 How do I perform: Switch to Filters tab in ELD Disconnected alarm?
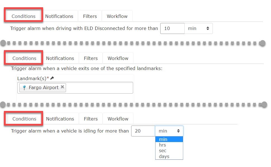pos(90,16)
